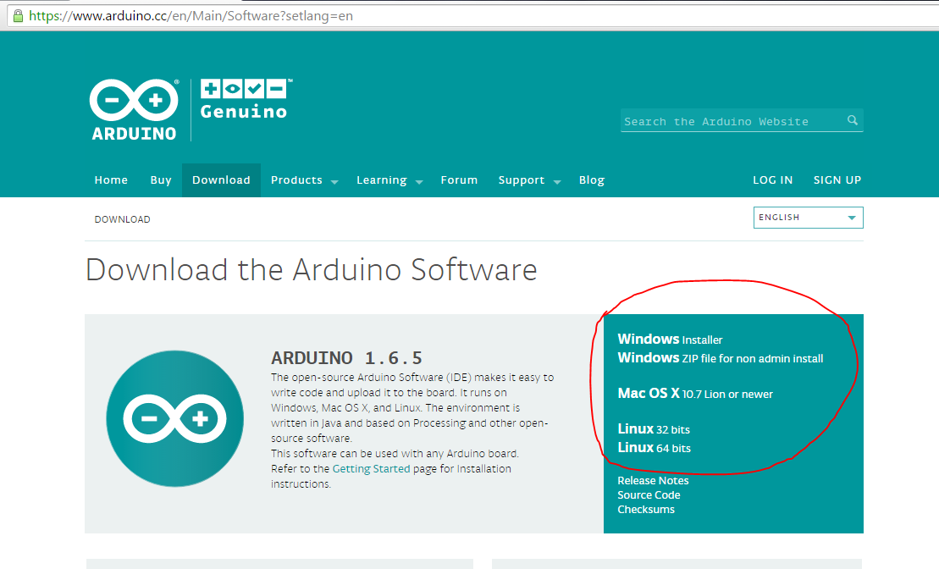Open the Release Notes link
This screenshot has height=569, width=939.
653,480
